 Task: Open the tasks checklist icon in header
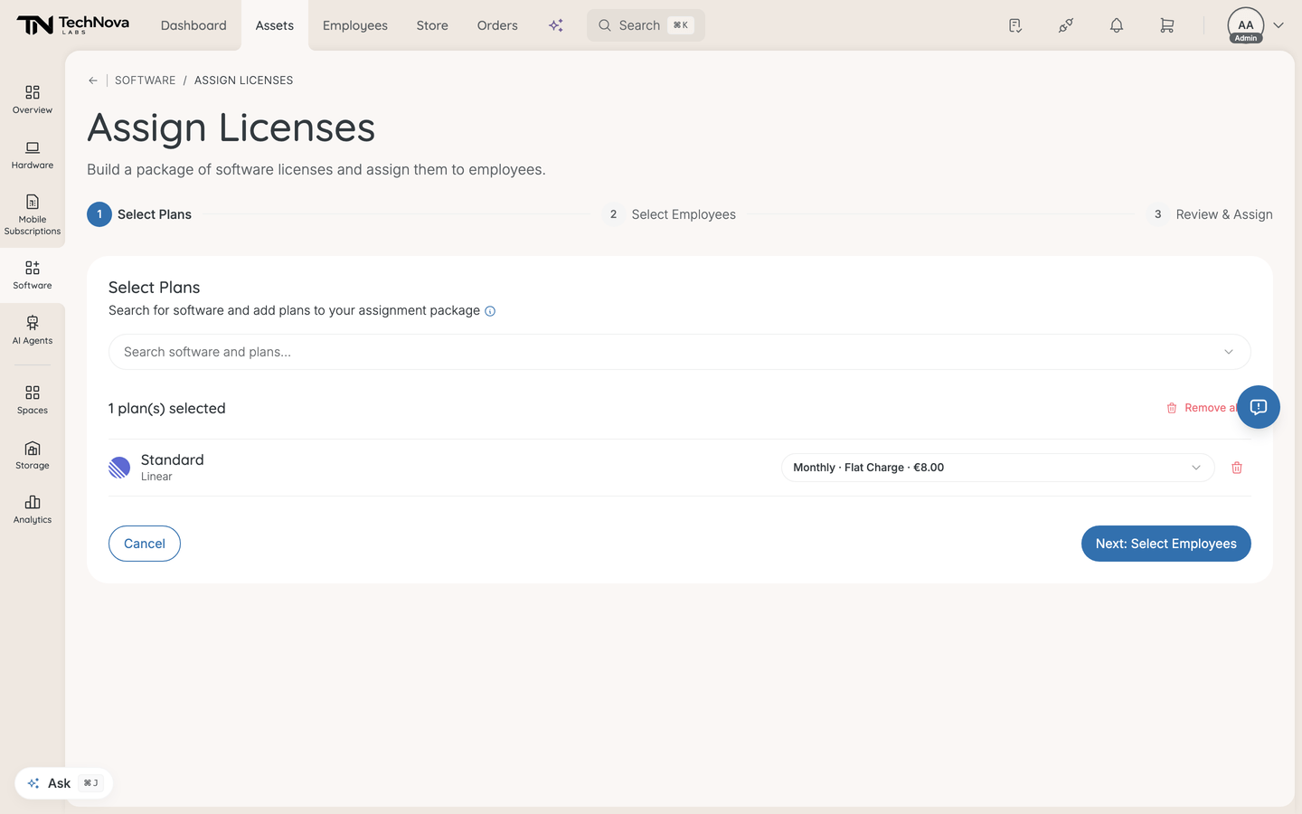(1015, 25)
